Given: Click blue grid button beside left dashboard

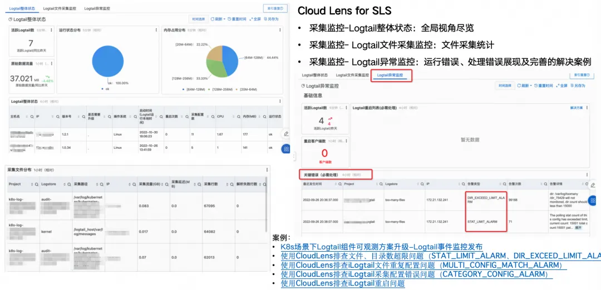Looking at the screenshot, I should tap(287, 149).
